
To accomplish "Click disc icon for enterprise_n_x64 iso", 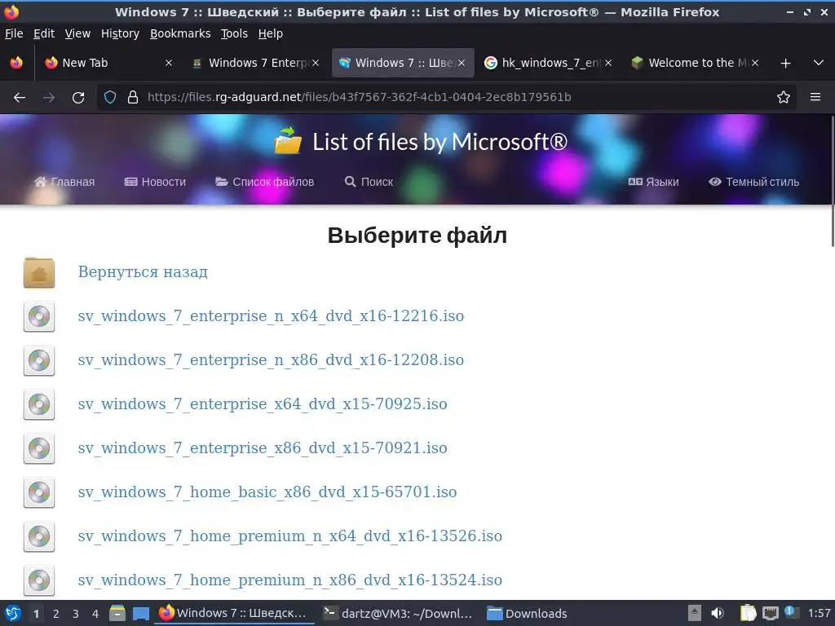I will (39, 316).
